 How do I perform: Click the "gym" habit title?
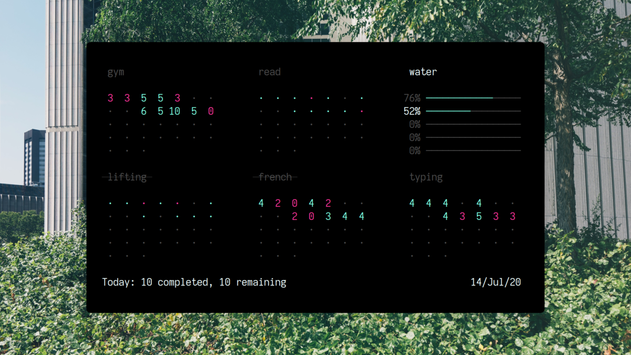pos(115,72)
